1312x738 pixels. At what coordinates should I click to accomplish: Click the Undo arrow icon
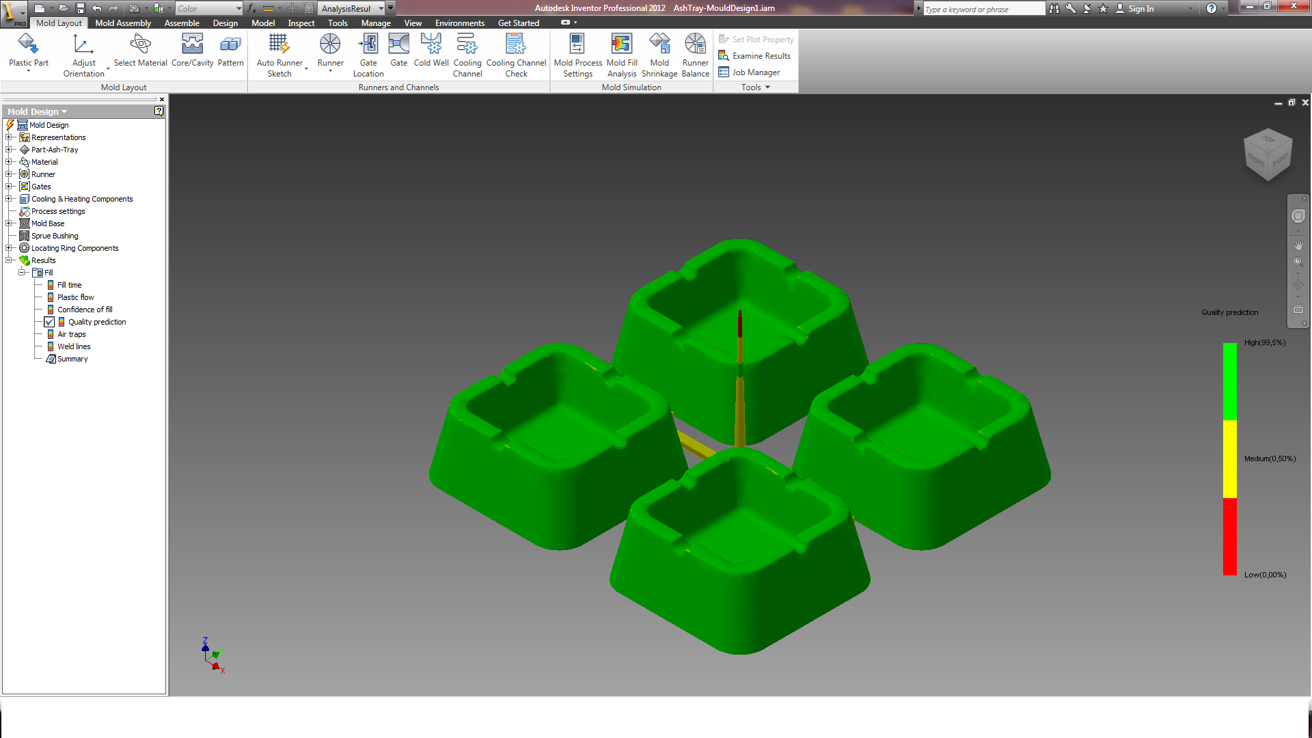(97, 8)
